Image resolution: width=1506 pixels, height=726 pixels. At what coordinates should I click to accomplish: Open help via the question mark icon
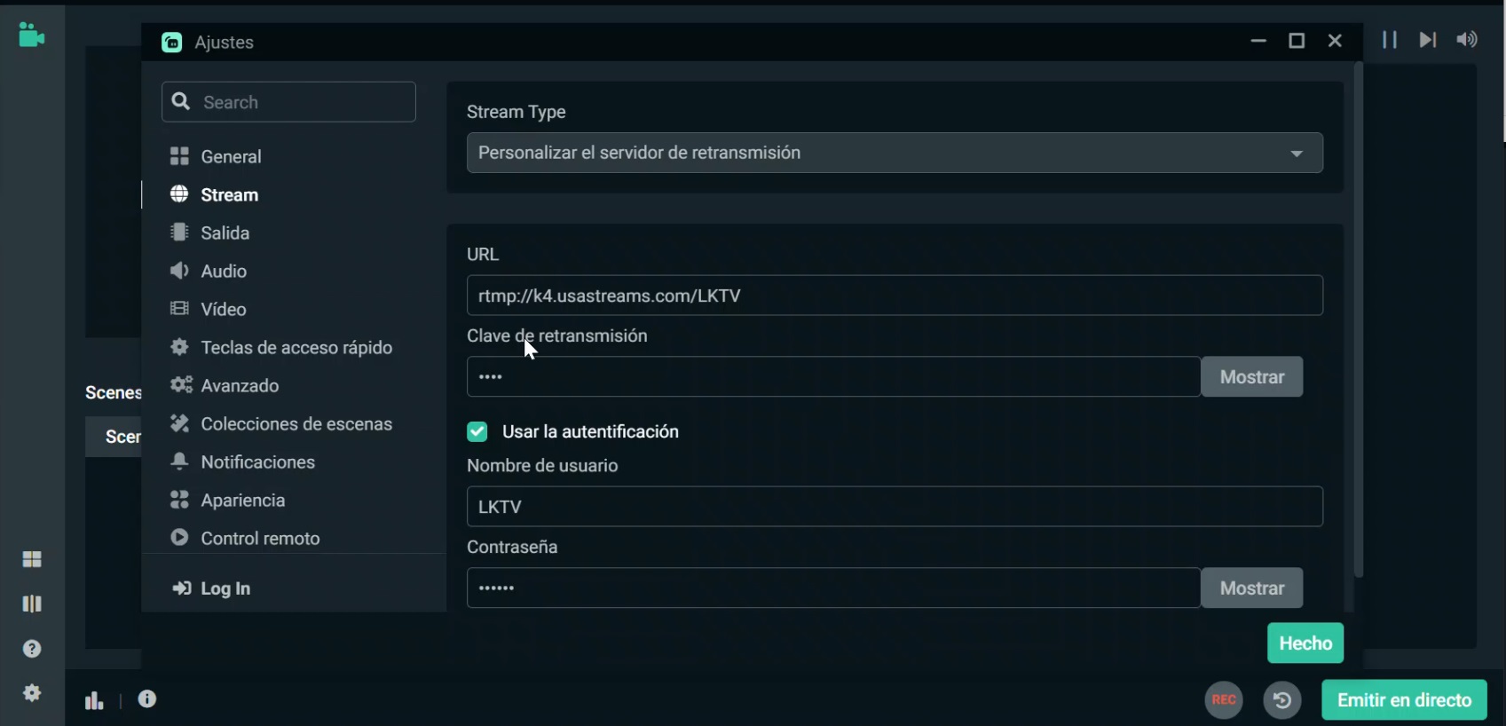pyautogui.click(x=32, y=649)
